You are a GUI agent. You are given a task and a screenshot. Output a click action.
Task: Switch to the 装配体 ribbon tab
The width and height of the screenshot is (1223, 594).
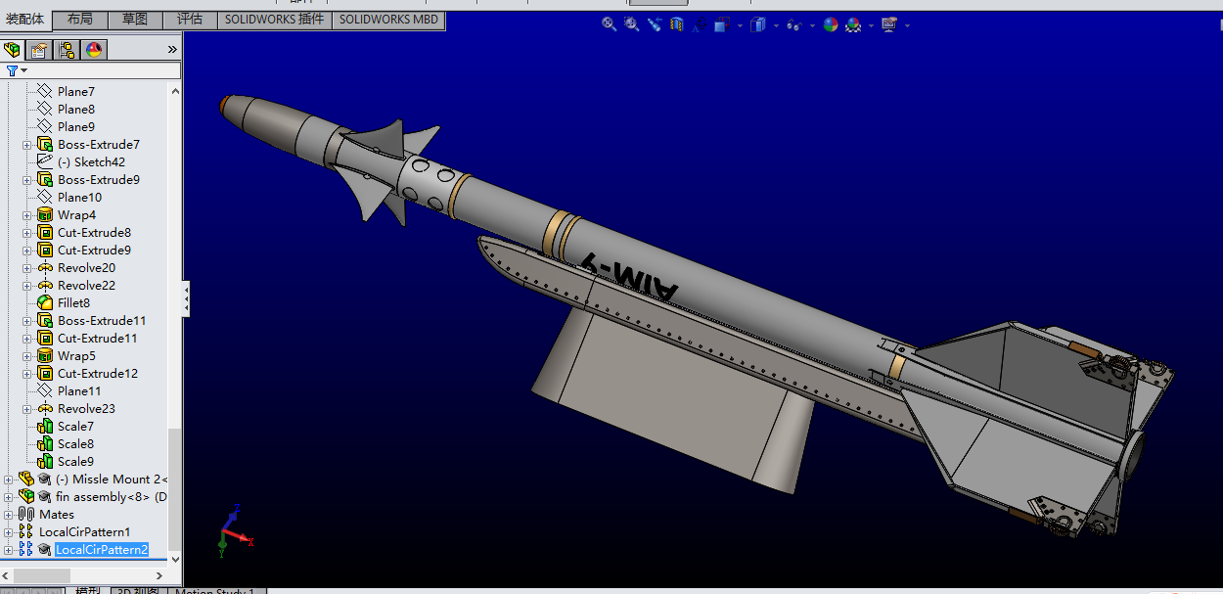25,20
